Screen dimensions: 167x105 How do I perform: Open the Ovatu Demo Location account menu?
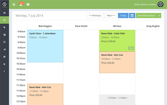point(145,4)
